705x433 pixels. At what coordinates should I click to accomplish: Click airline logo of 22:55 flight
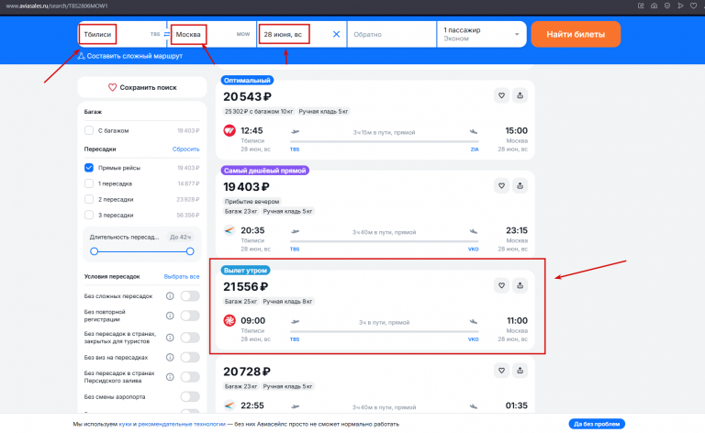point(229,405)
